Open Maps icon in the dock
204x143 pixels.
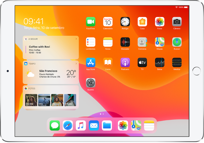point(136,125)
